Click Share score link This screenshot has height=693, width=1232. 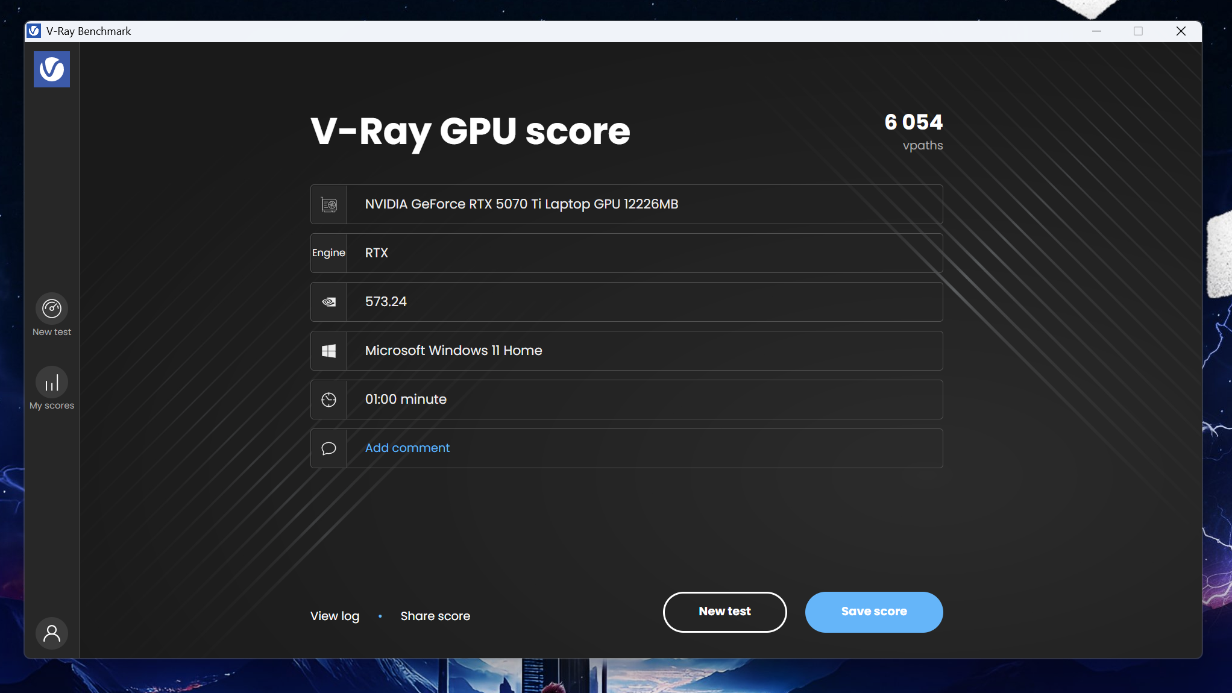click(x=435, y=616)
